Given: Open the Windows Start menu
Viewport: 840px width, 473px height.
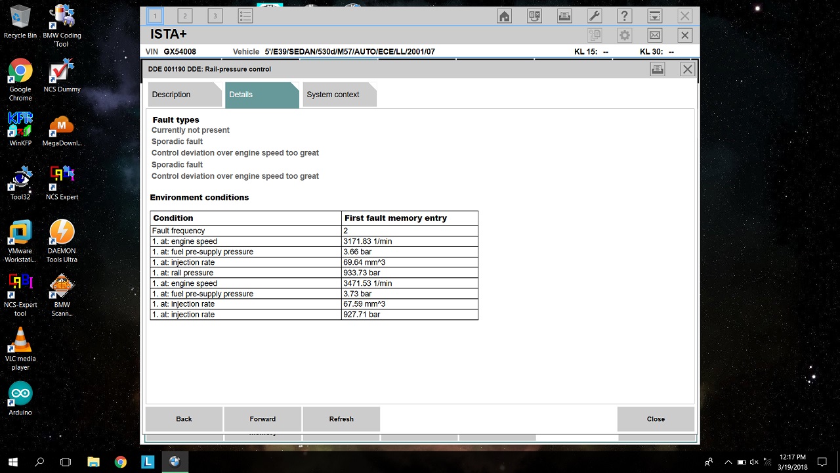Looking at the screenshot, I should 13,462.
